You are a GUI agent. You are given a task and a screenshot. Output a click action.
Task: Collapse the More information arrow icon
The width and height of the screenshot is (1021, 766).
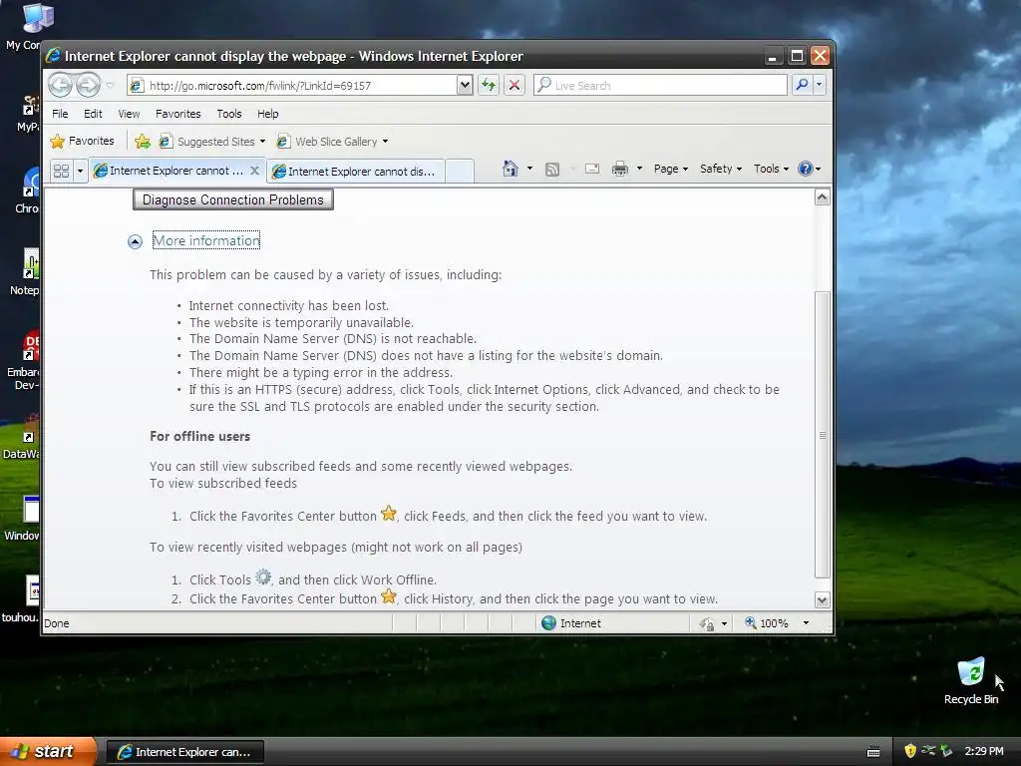point(135,241)
